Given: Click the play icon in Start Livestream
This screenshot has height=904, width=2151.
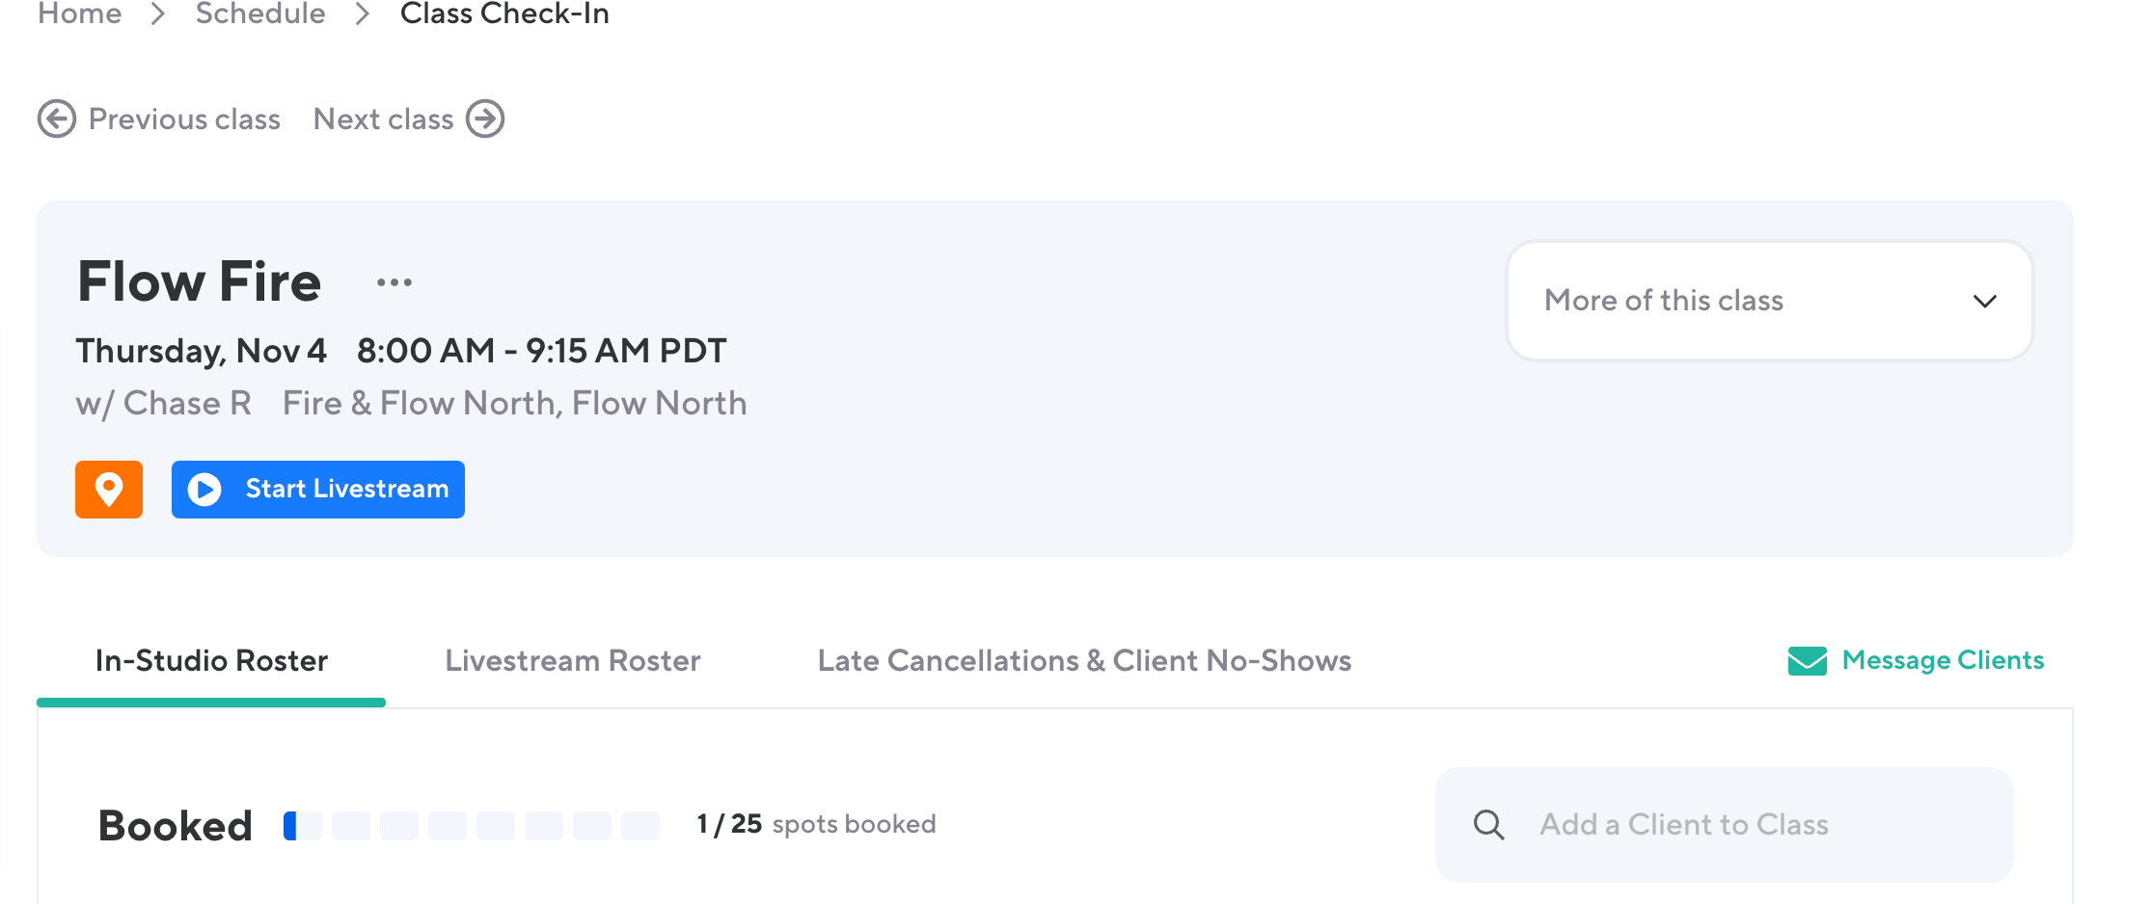Looking at the screenshot, I should pos(204,490).
